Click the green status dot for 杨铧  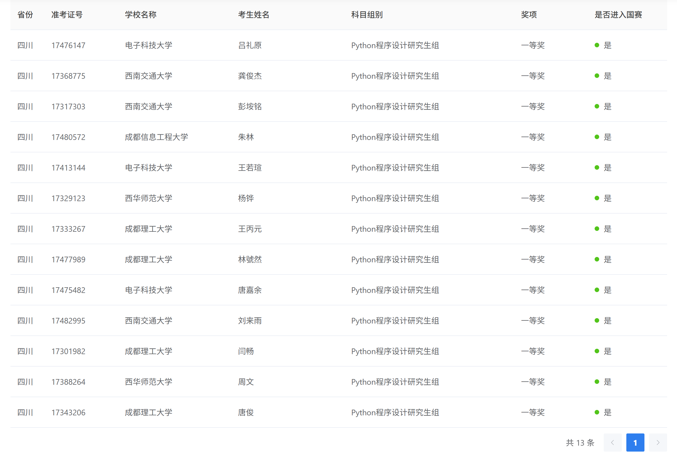click(597, 198)
